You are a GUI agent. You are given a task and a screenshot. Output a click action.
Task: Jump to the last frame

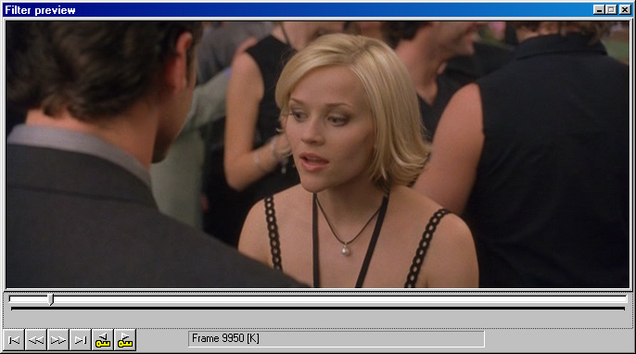(x=81, y=340)
